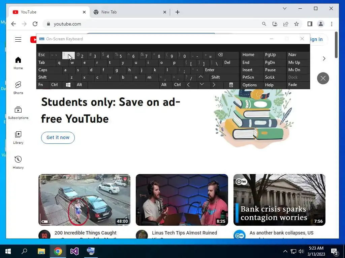The image size is (345, 258).
Task: Open File Explorer from taskbar
Action: pos(41,251)
